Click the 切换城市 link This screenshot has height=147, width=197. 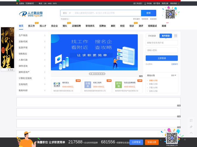[30, 4]
